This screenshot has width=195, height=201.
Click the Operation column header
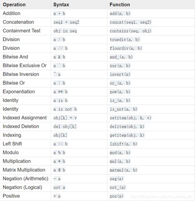coord(14,5)
